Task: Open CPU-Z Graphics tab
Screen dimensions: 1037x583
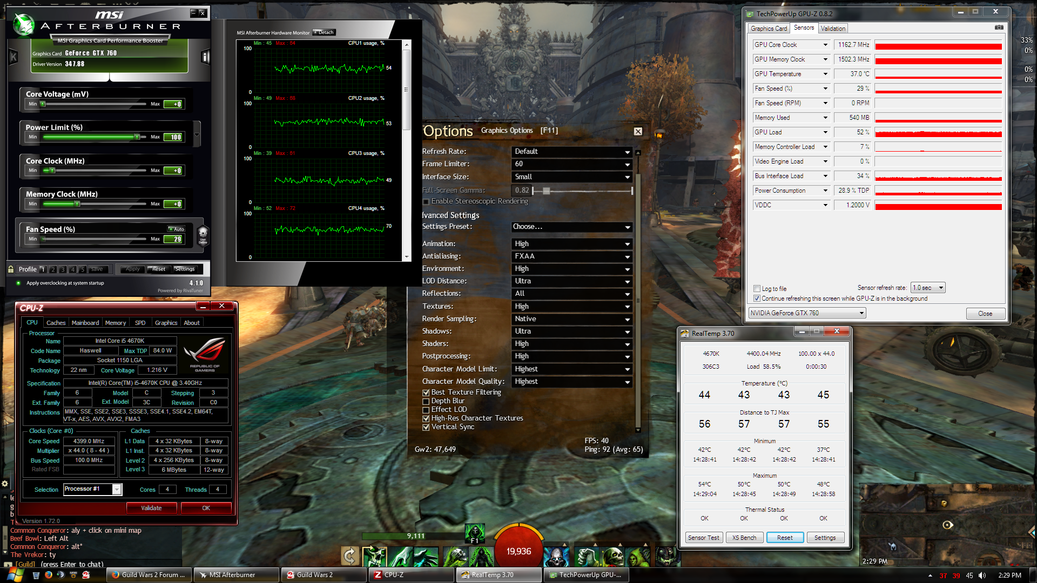Action: pos(166,323)
